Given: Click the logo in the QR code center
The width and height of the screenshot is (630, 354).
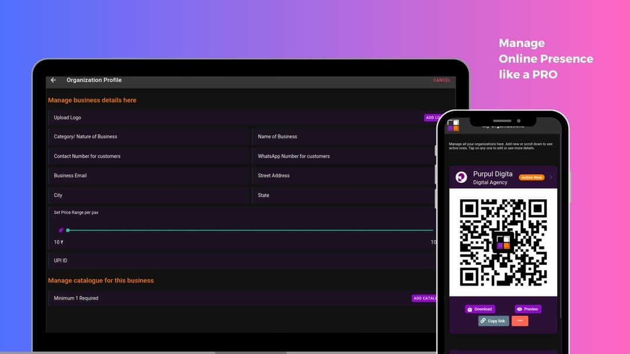Looking at the screenshot, I should coord(503,242).
